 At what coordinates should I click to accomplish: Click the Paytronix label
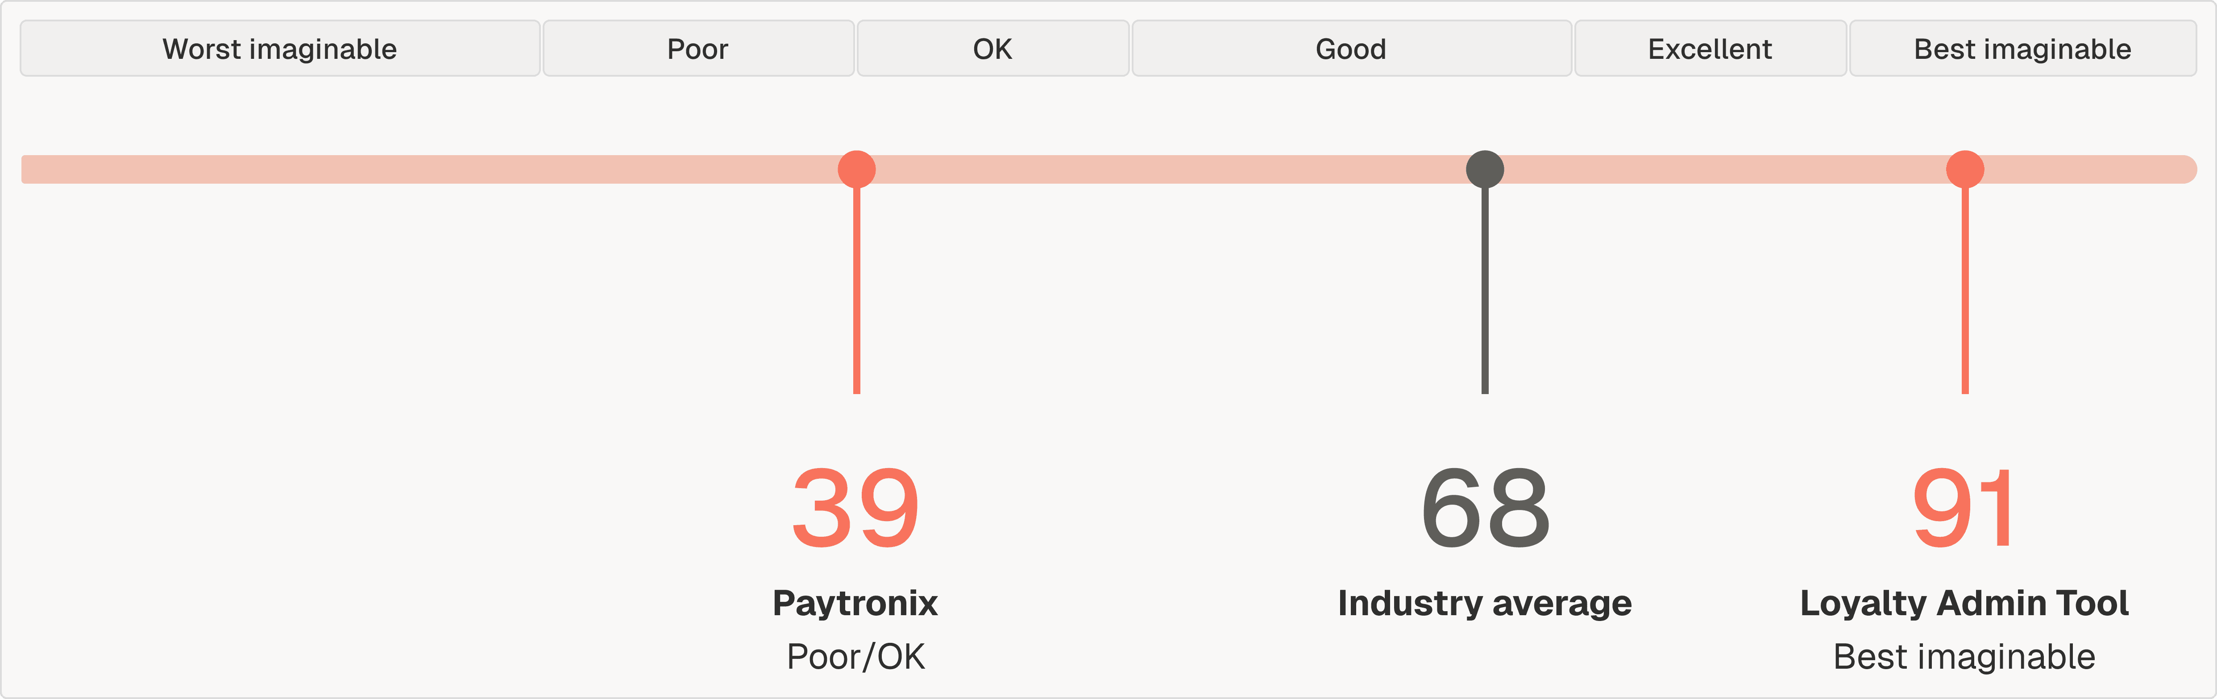click(855, 603)
